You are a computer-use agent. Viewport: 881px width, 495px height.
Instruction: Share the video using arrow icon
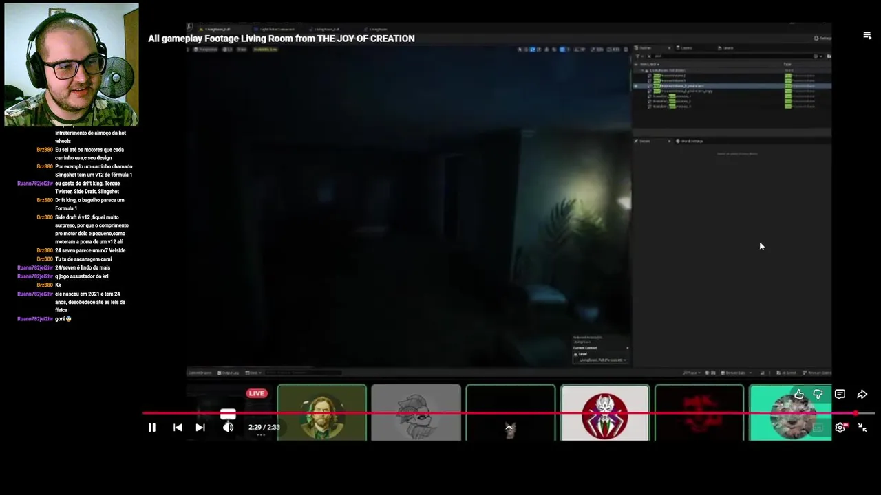point(862,394)
